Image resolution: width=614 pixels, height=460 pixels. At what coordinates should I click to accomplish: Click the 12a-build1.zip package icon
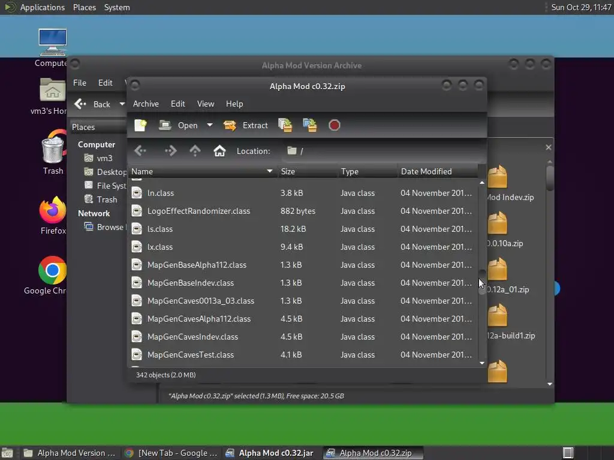[498, 315]
